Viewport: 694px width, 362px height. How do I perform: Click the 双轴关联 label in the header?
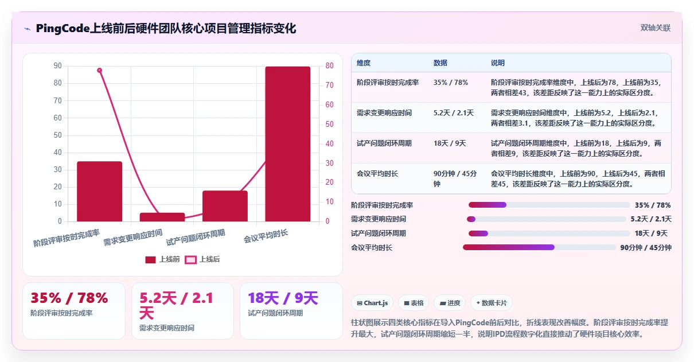pos(656,28)
